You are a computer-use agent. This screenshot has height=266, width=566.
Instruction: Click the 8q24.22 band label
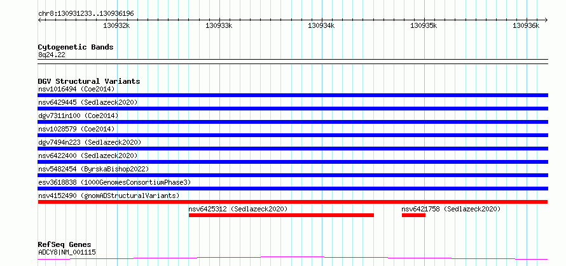click(52, 55)
